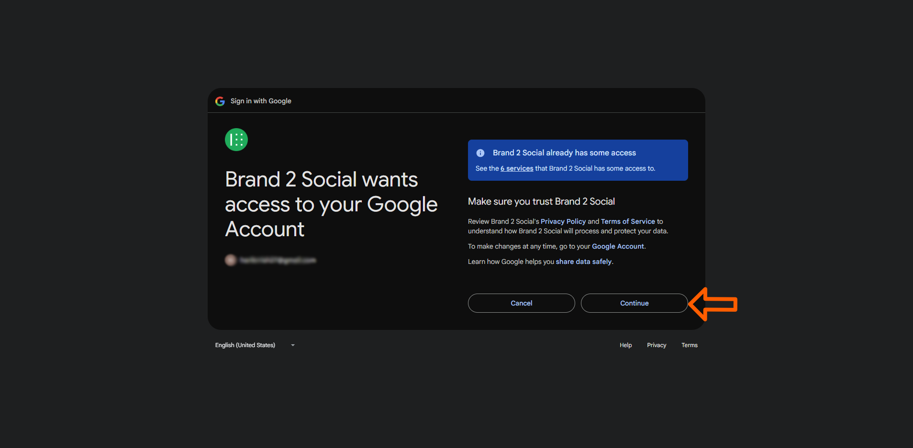
Task: Click the Brand 2 Social heading text
Action: tap(331, 204)
